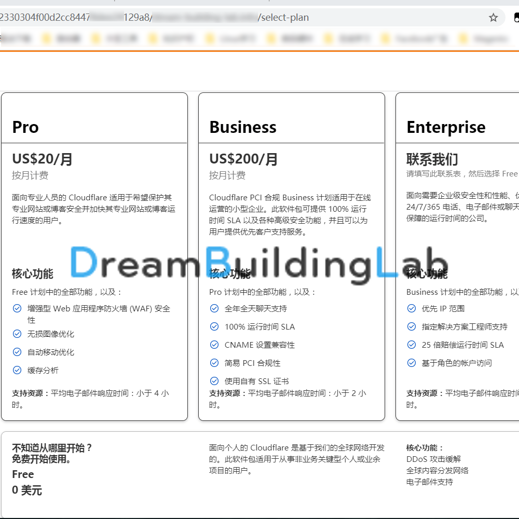Pick the Free 0 美元 plan
Screen dimensions: 519x519
259,474
